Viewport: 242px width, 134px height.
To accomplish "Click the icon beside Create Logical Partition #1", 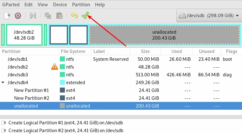I will [x=4, y=123].
